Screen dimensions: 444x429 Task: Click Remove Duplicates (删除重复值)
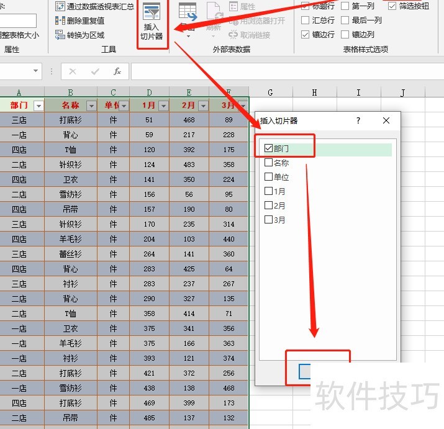pos(80,20)
